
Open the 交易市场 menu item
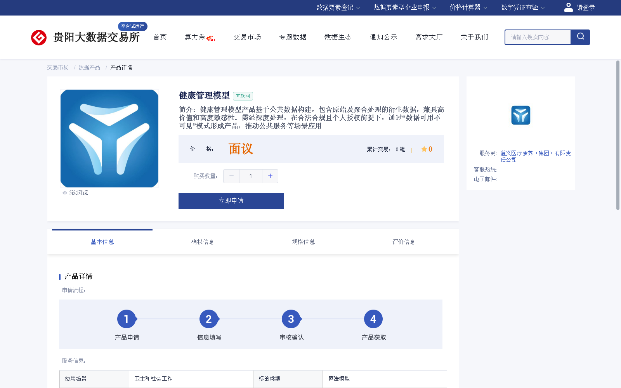(247, 37)
